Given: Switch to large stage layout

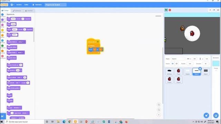Looking at the screenshot, I should click(214, 10).
